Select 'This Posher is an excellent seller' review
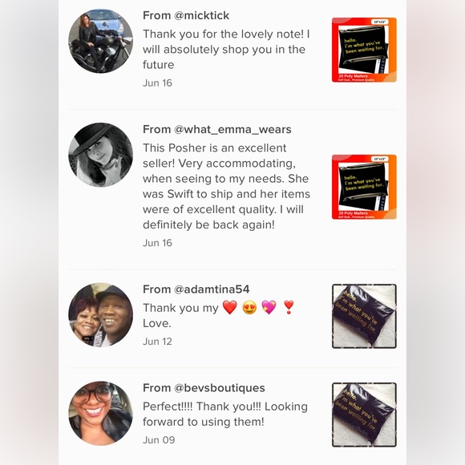The image size is (465, 465). coord(226,186)
